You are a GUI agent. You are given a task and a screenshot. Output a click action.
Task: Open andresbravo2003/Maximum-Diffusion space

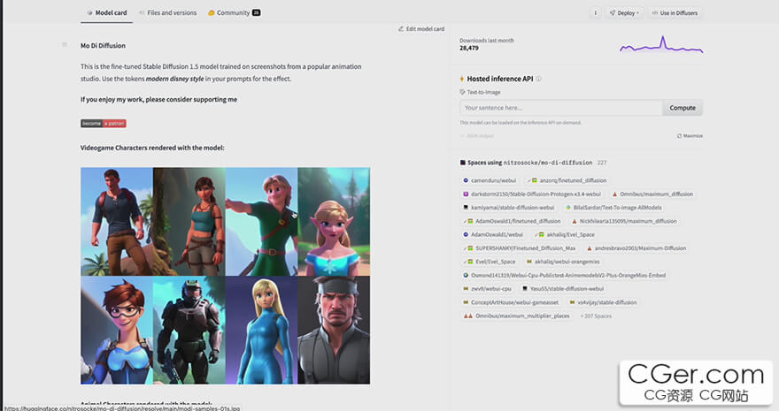636,248
